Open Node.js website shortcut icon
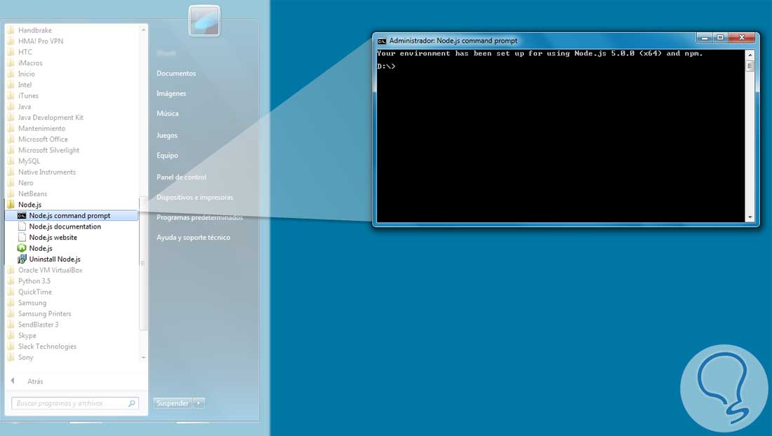The image size is (772, 436). tap(22, 238)
